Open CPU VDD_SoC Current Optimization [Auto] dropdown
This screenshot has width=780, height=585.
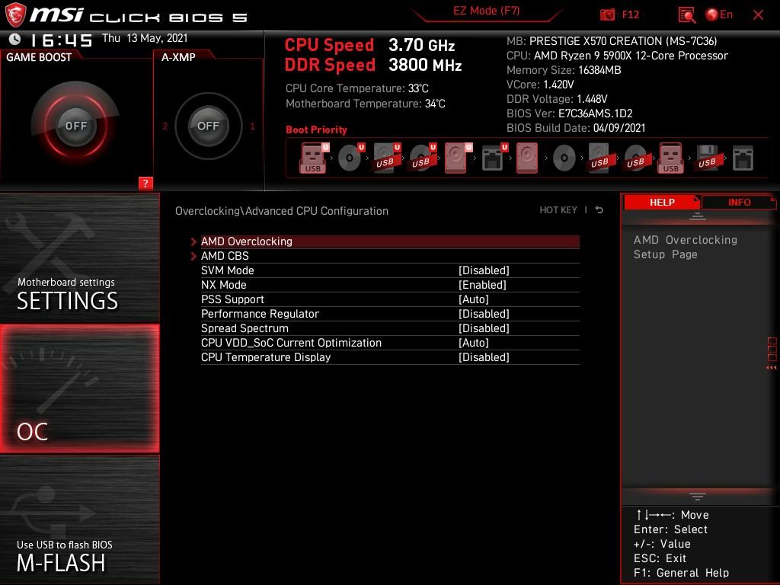click(x=473, y=343)
